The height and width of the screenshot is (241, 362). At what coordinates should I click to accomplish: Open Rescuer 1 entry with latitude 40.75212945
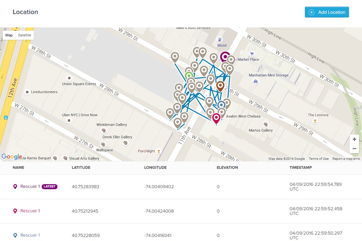30,211
